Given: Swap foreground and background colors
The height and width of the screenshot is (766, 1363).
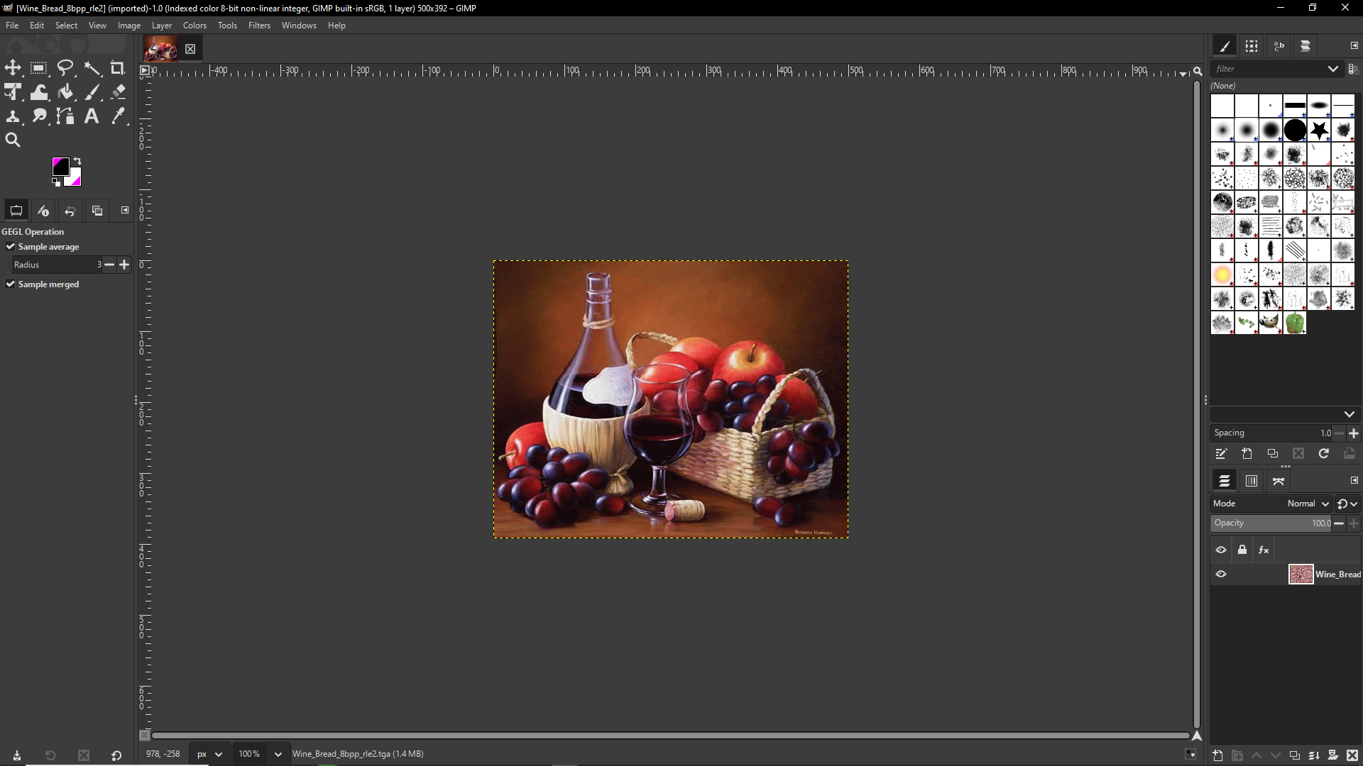Looking at the screenshot, I should coord(77,161).
